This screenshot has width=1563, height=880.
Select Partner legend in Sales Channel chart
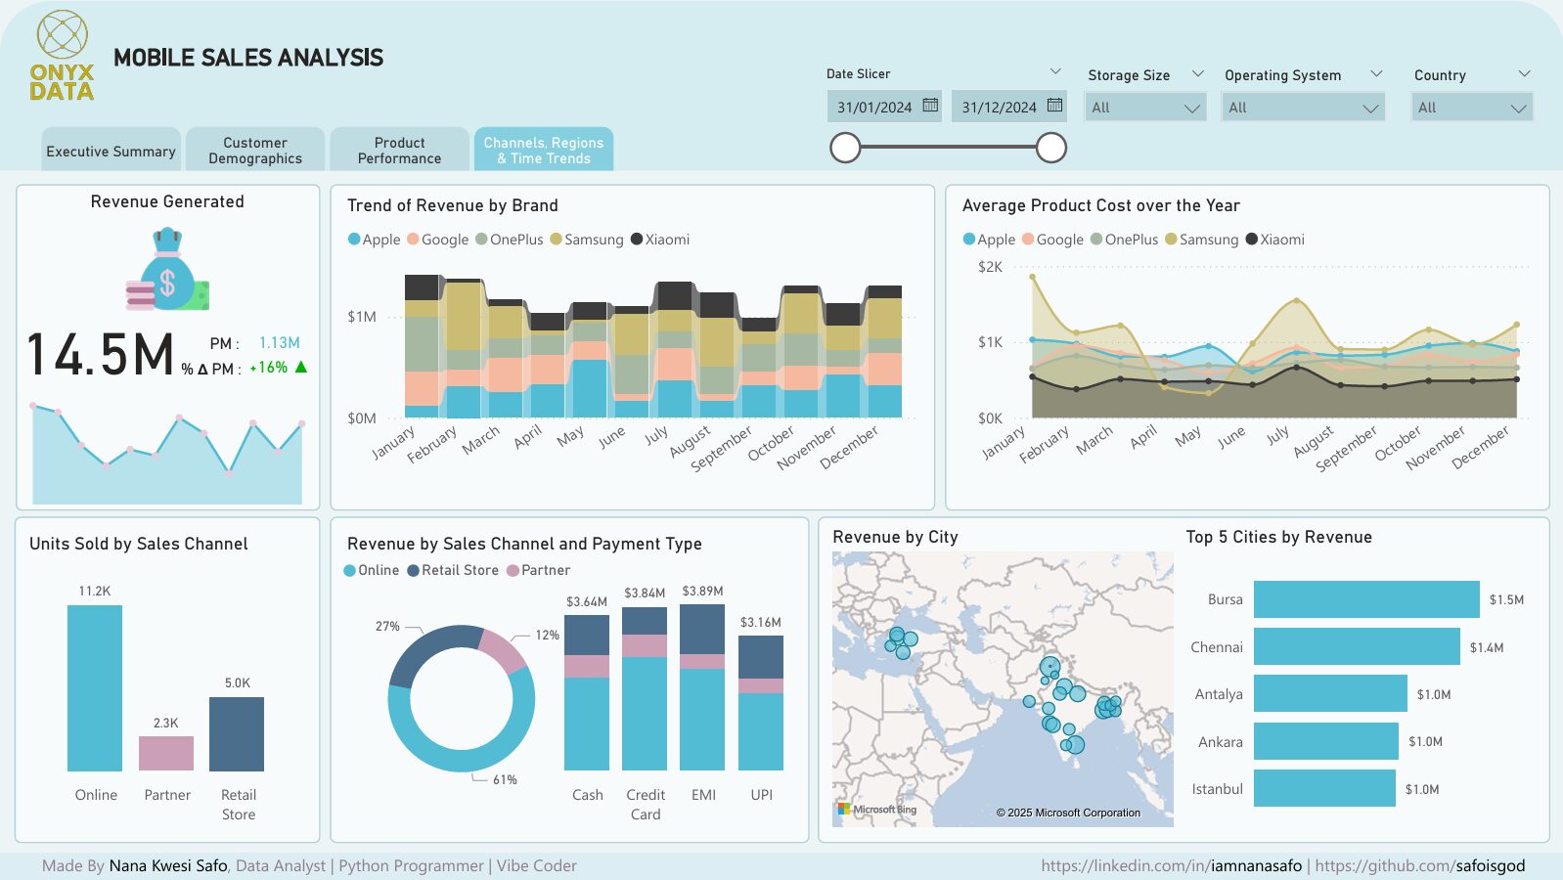point(538,570)
